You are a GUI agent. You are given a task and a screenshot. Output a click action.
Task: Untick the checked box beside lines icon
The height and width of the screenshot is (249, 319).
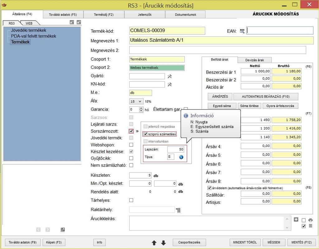pos(304,226)
